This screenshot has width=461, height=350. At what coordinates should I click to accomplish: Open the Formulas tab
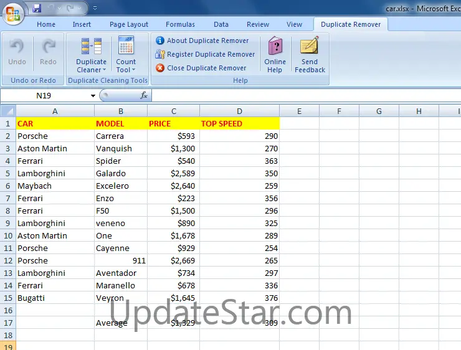180,24
